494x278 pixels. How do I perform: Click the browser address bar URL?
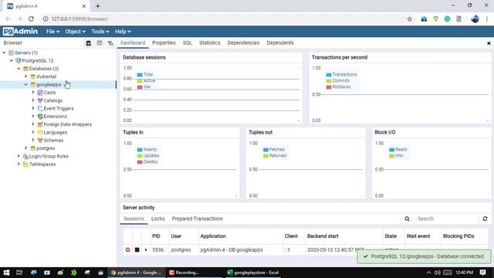point(80,19)
